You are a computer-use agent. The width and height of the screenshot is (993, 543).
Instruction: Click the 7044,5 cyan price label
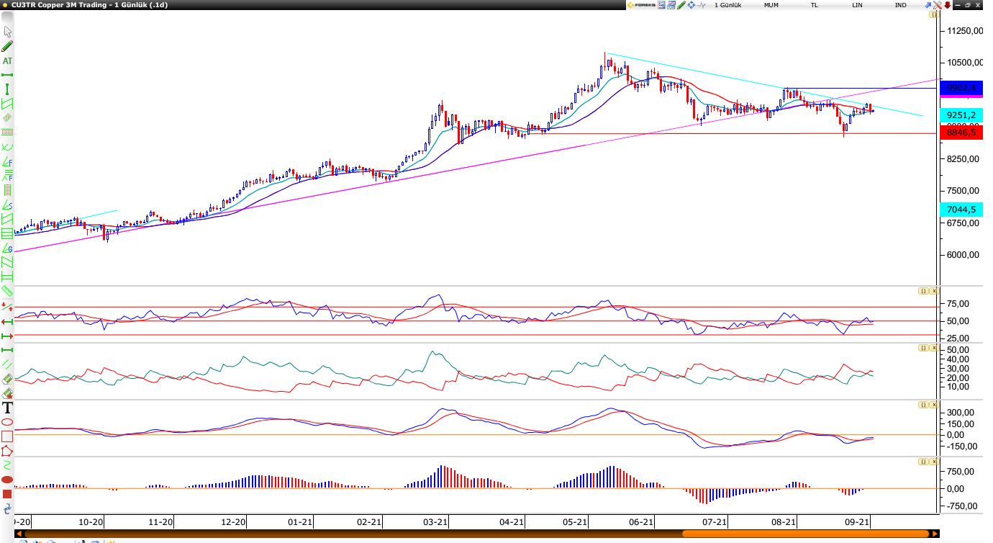(x=961, y=210)
